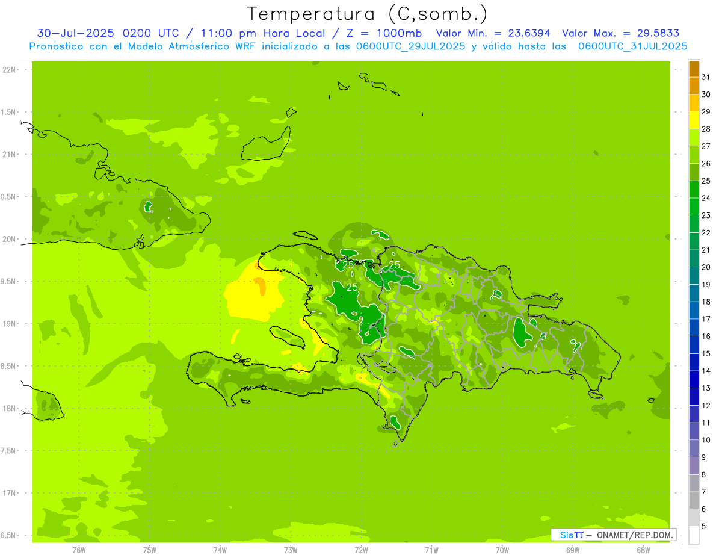Click colorbar label "24"
722x558 pixels.
coord(706,198)
